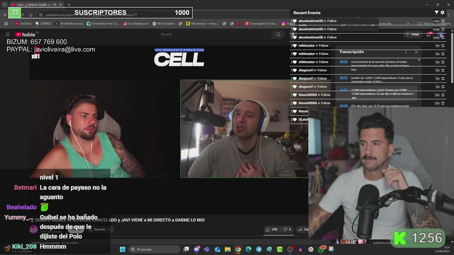Click the taskbar Búsqueda search box

(x=154, y=249)
